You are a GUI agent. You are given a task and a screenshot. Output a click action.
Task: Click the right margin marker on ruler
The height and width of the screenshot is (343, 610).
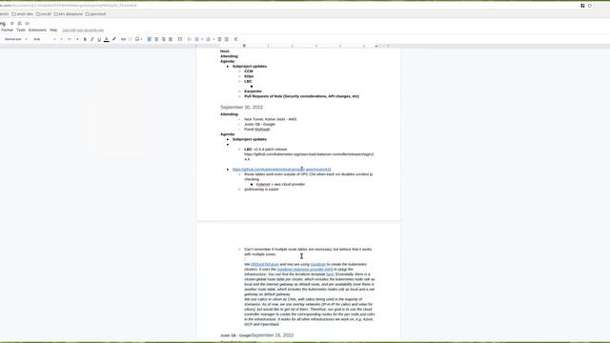tap(376, 47)
